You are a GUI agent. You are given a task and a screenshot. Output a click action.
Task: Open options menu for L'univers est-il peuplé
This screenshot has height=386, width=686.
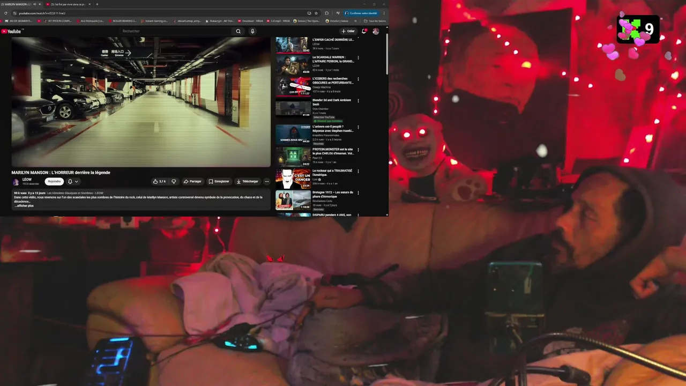(x=358, y=128)
